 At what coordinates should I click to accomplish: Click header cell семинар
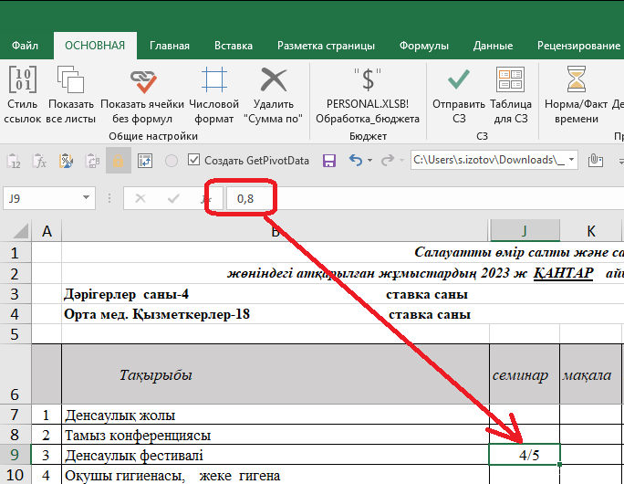tap(525, 374)
